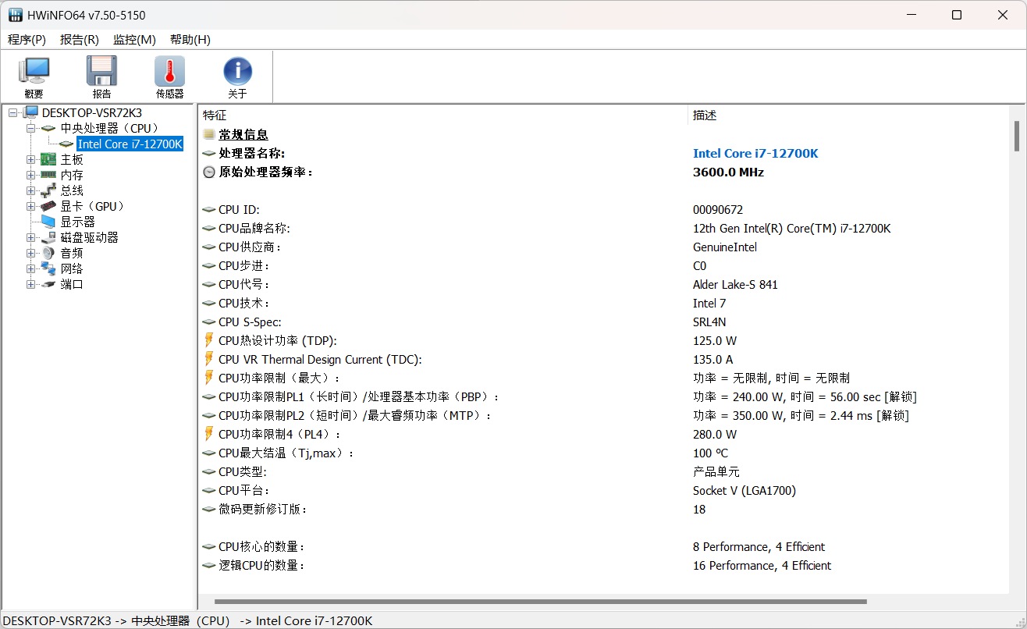Expand the 显卡（GPU） tree node
This screenshot has width=1027, height=629.
coord(30,206)
